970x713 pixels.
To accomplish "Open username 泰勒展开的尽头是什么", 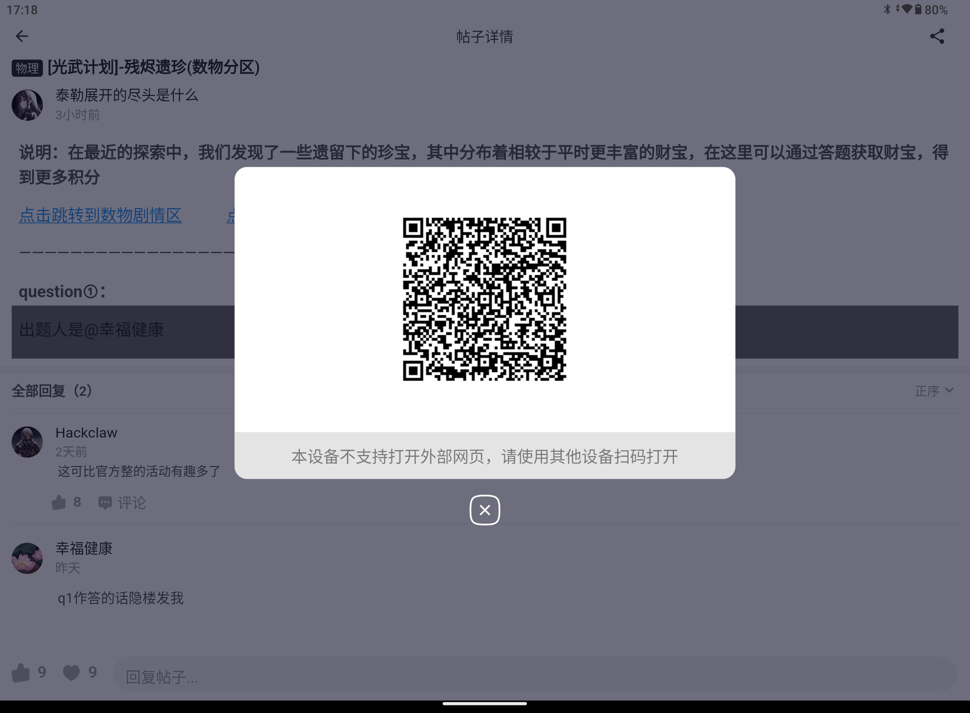I will (x=127, y=95).
